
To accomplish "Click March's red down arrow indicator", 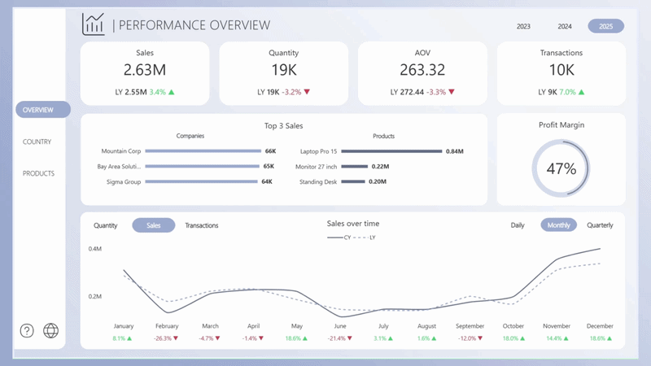I will coord(217,338).
